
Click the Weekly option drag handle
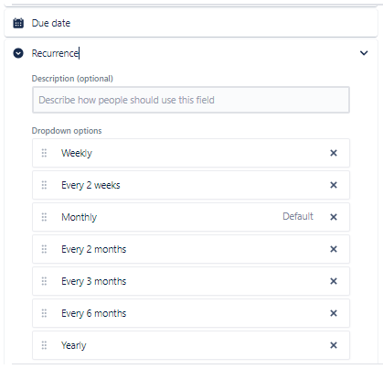44,153
